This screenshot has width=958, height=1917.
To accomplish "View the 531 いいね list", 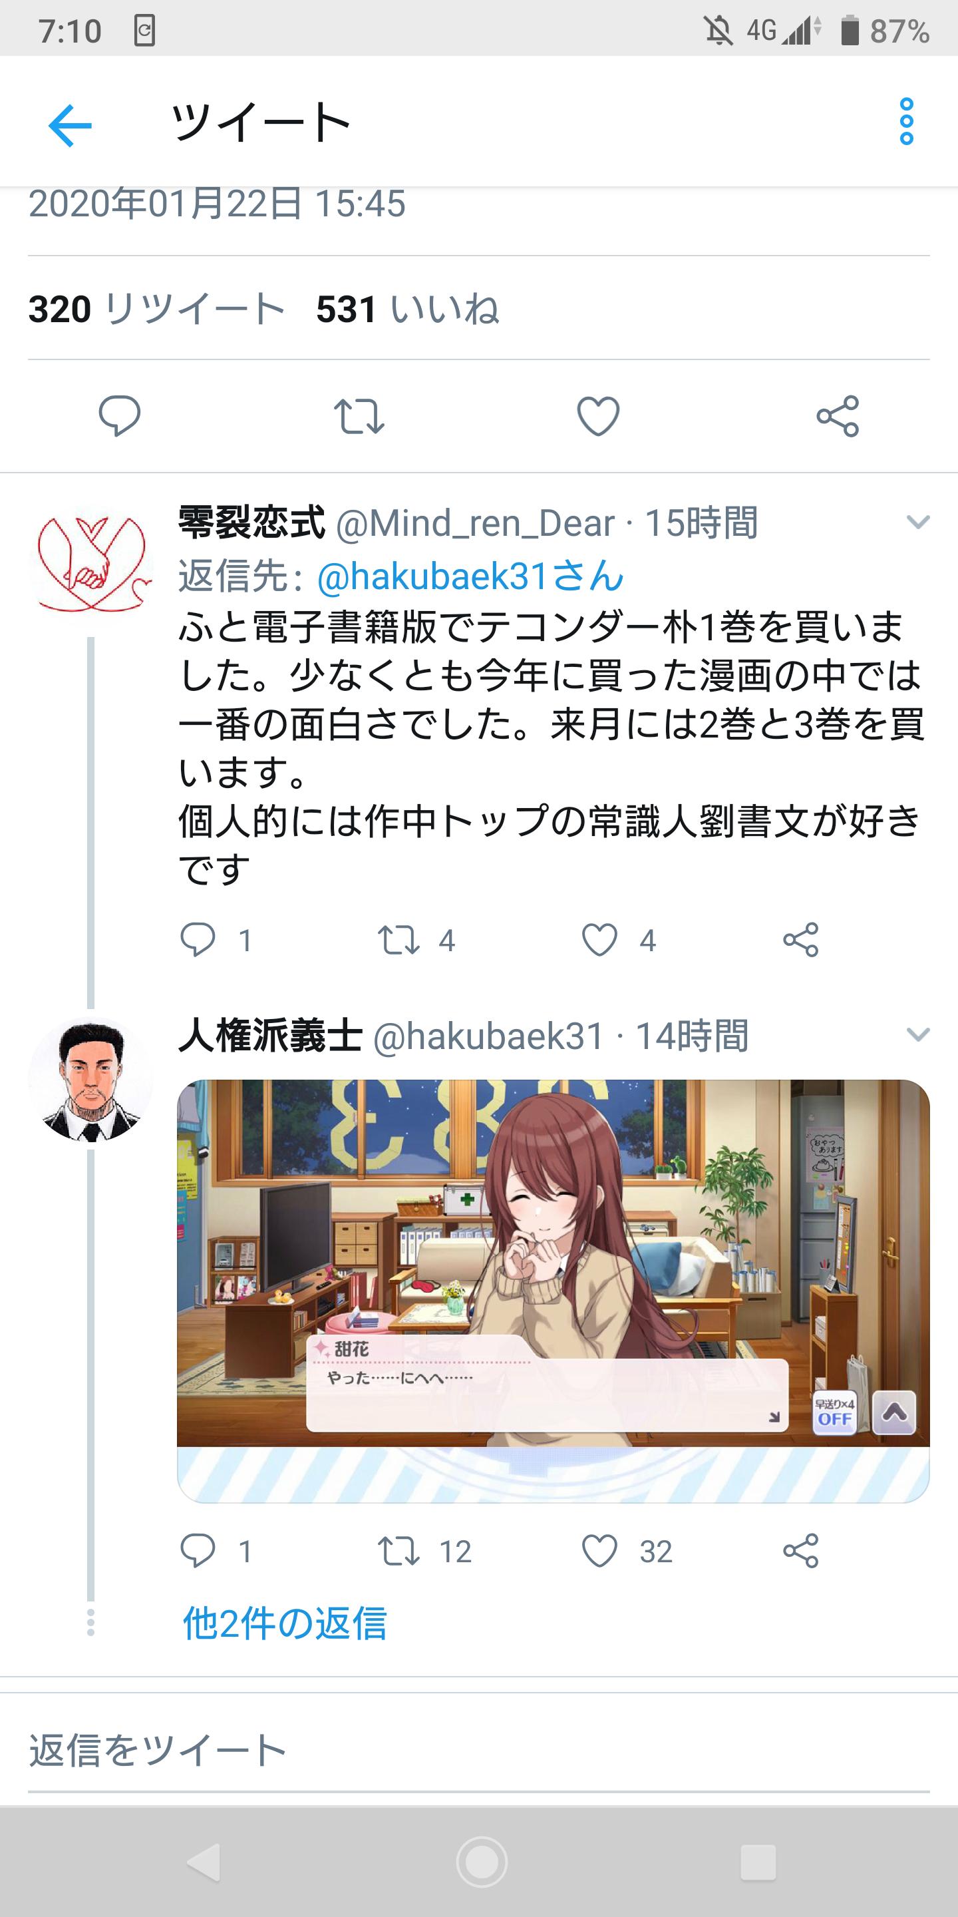I will pos(407,308).
